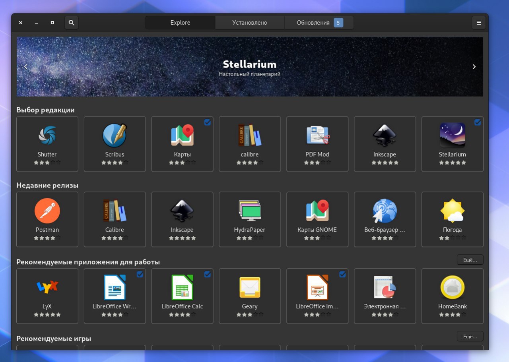Screen dimensions: 509x362
Task: Click the Настольный планетарий subtitle
Action: (x=250, y=74)
